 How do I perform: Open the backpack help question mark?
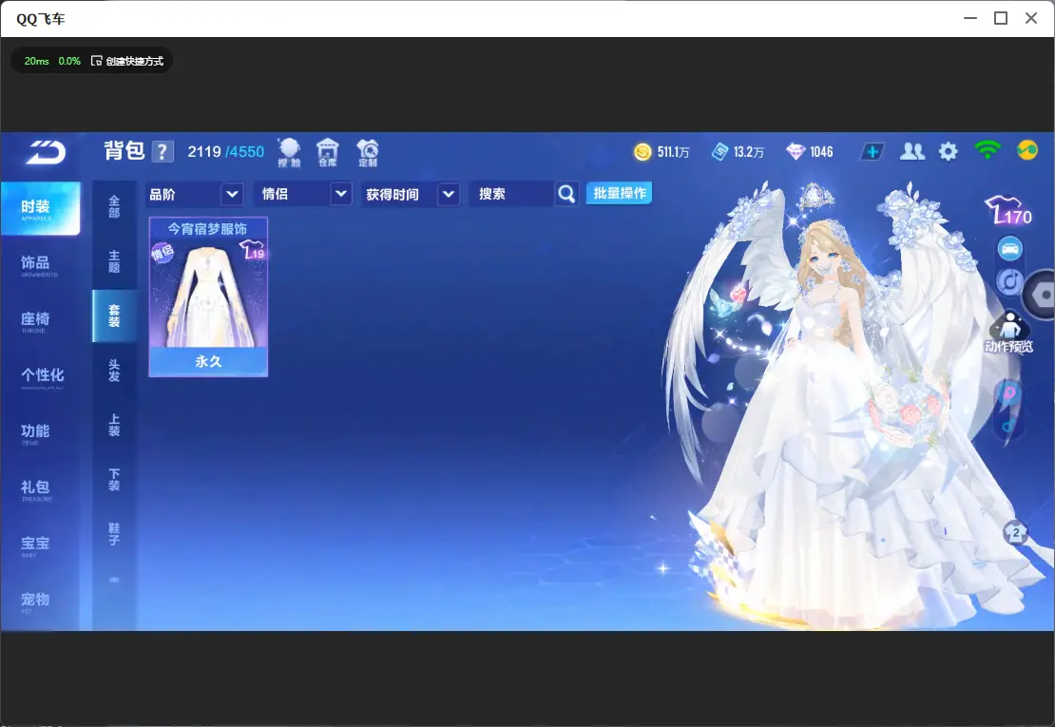pyautogui.click(x=163, y=152)
